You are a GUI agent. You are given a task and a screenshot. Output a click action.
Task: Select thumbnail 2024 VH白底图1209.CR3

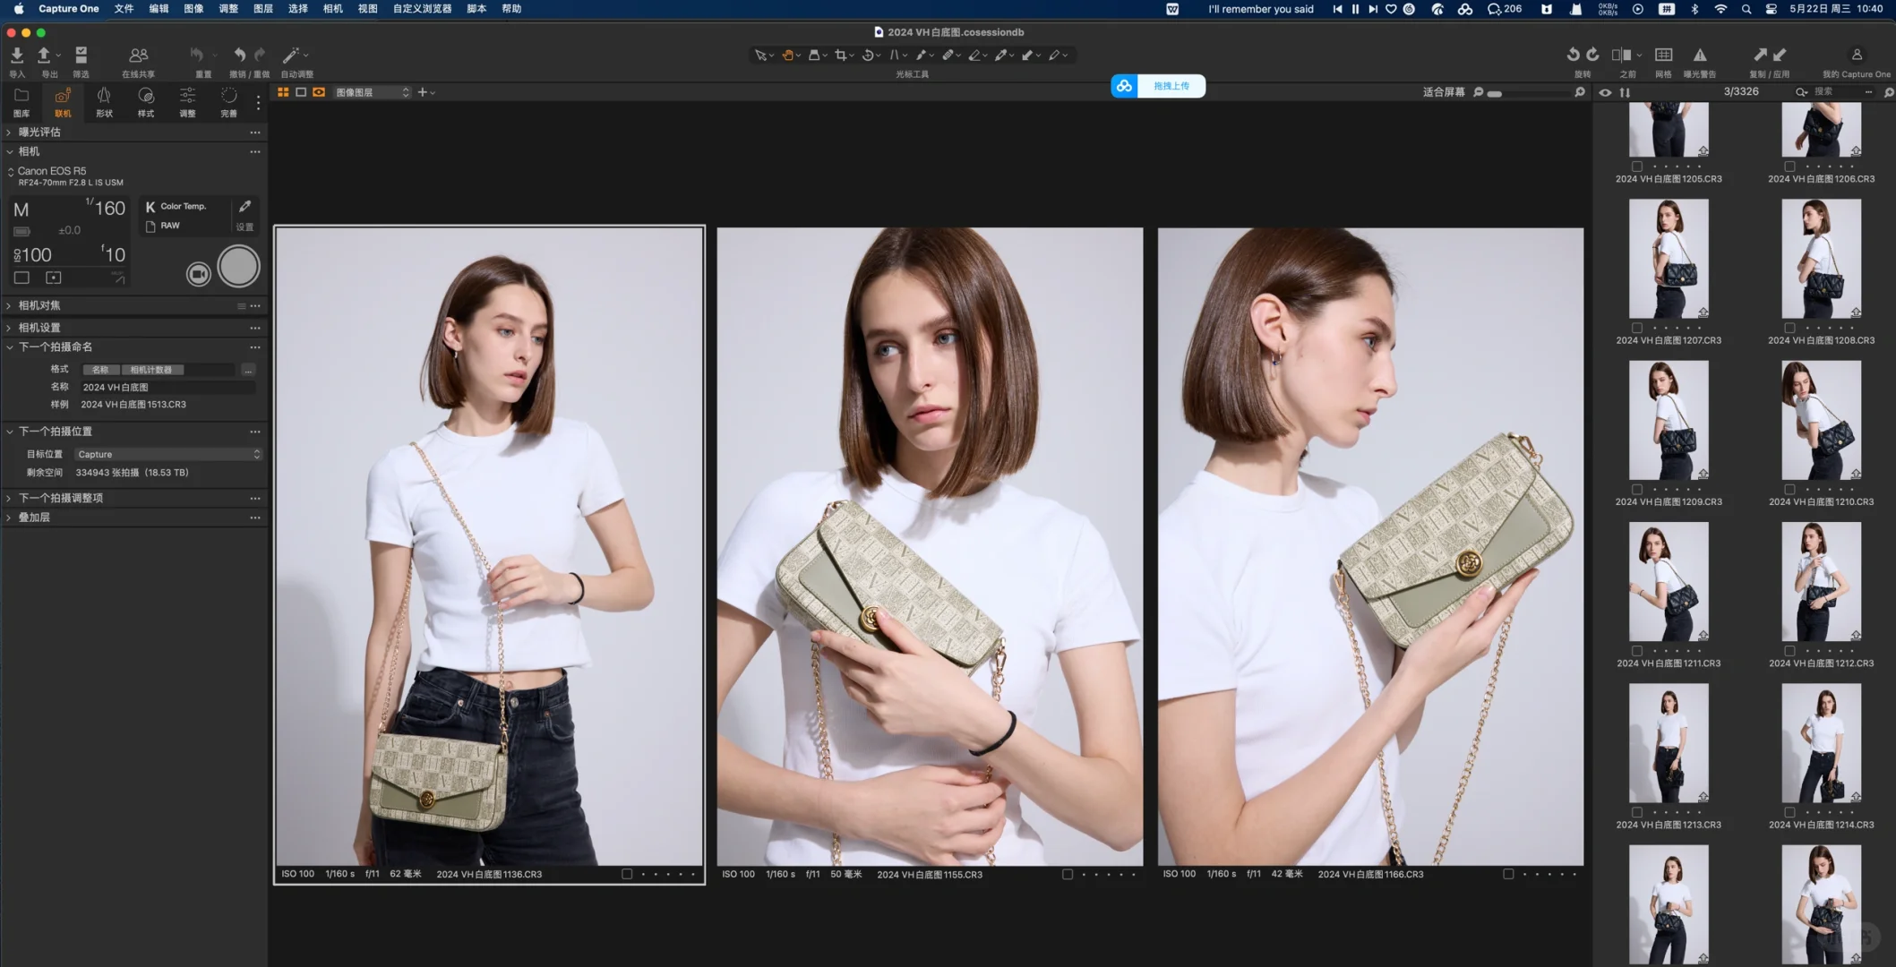tap(1669, 420)
